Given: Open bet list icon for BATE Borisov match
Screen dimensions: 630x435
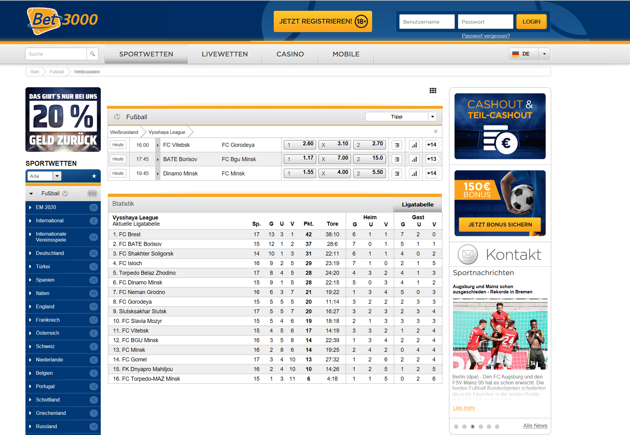Looking at the screenshot, I should pos(397,159).
